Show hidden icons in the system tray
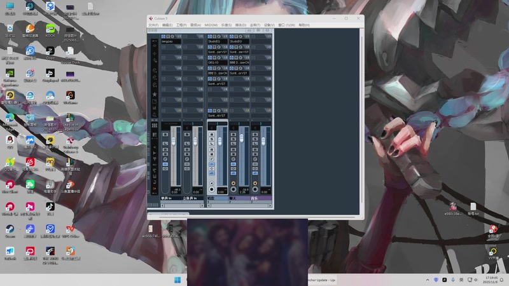 428,280
